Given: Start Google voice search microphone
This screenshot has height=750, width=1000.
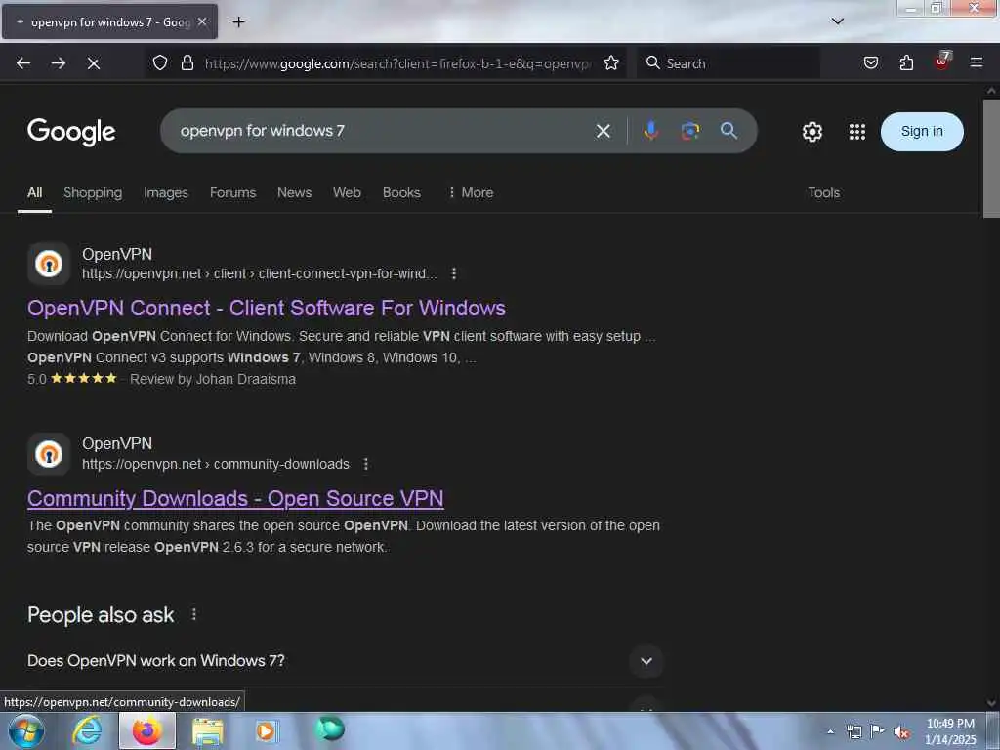Looking at the screenshot, I should tap(650, 131).
